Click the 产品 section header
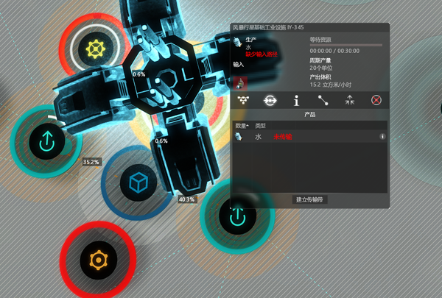 [310, 115]
